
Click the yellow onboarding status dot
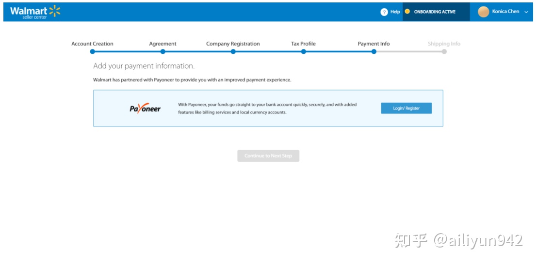[407, 11]
